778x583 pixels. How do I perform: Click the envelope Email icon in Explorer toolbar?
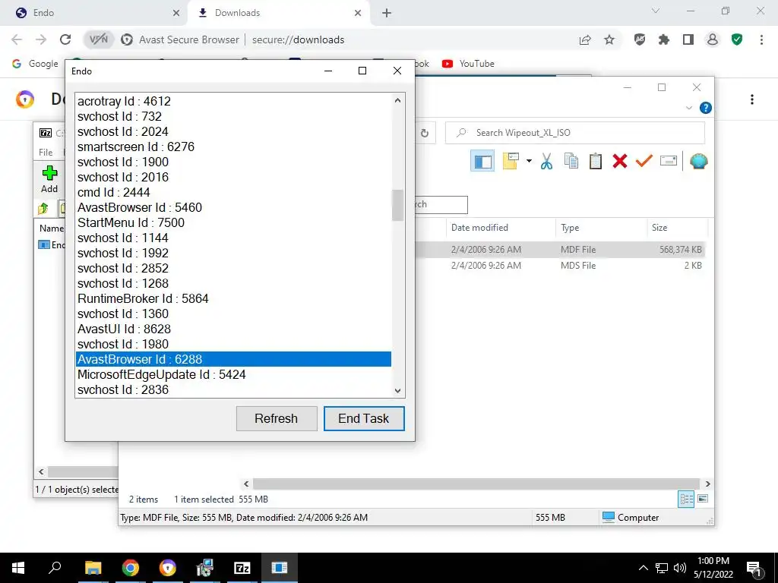[x=669, y=161]
